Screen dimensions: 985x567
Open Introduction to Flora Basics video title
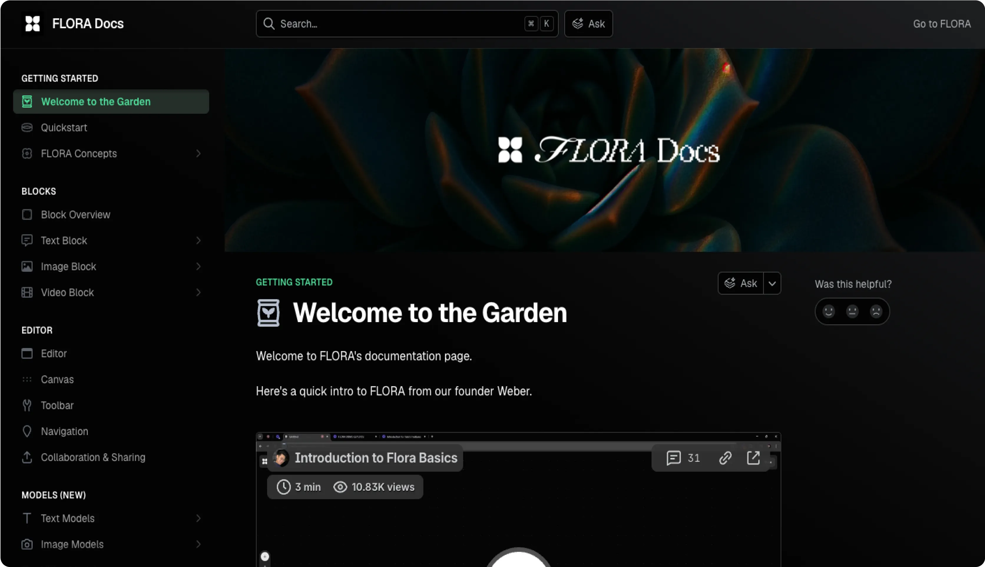pos(375,457)
